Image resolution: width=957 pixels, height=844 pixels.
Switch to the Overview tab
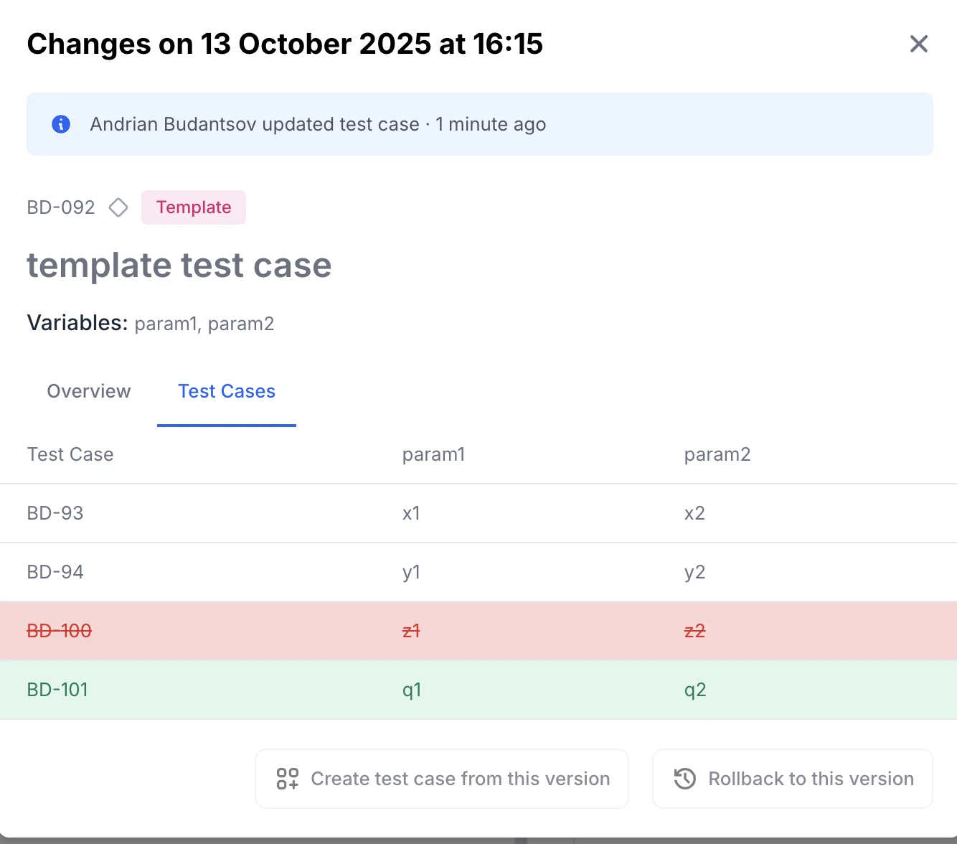pos(89,391)
